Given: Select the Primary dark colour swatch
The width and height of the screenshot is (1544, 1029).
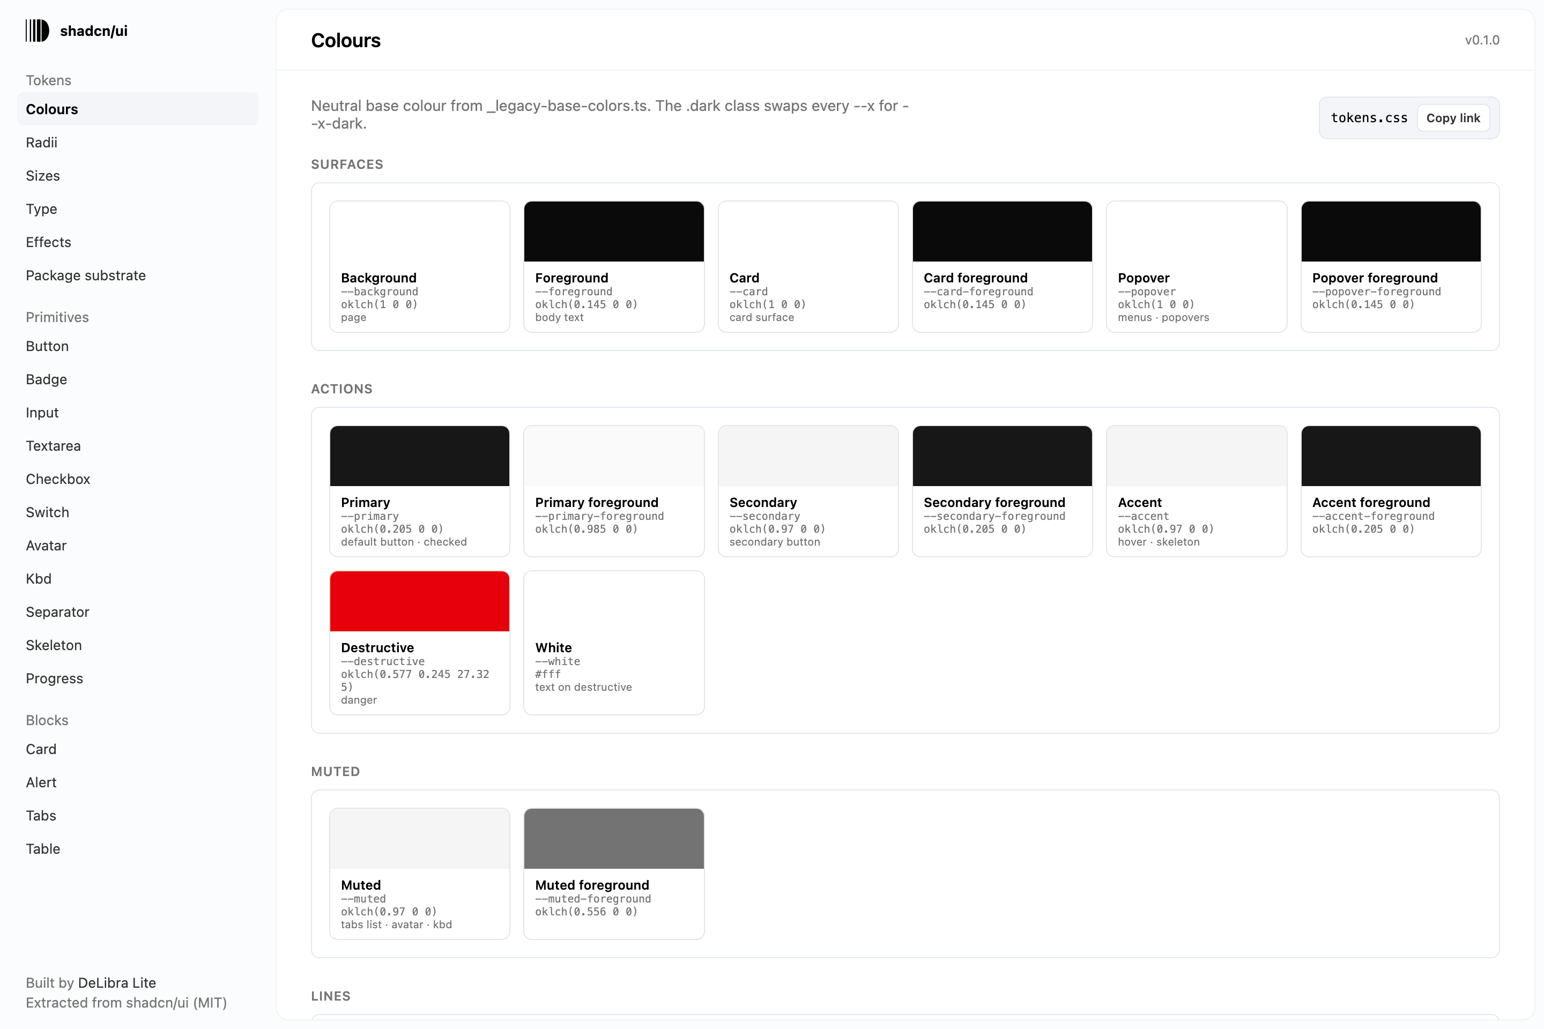Looking at the screenshot, I should pyautogui.click(x=419, y=456).
